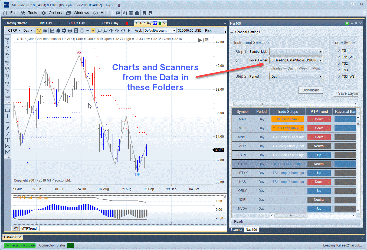
Task: Click the Download button
Action: [x=311, y=90]
